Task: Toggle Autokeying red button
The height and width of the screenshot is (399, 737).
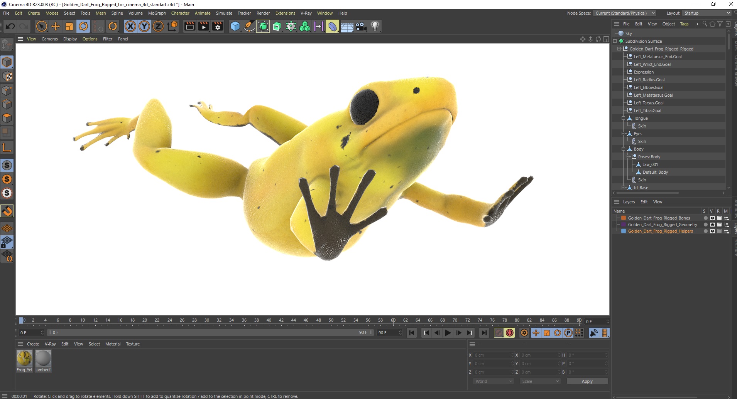Action: (510, 333)
